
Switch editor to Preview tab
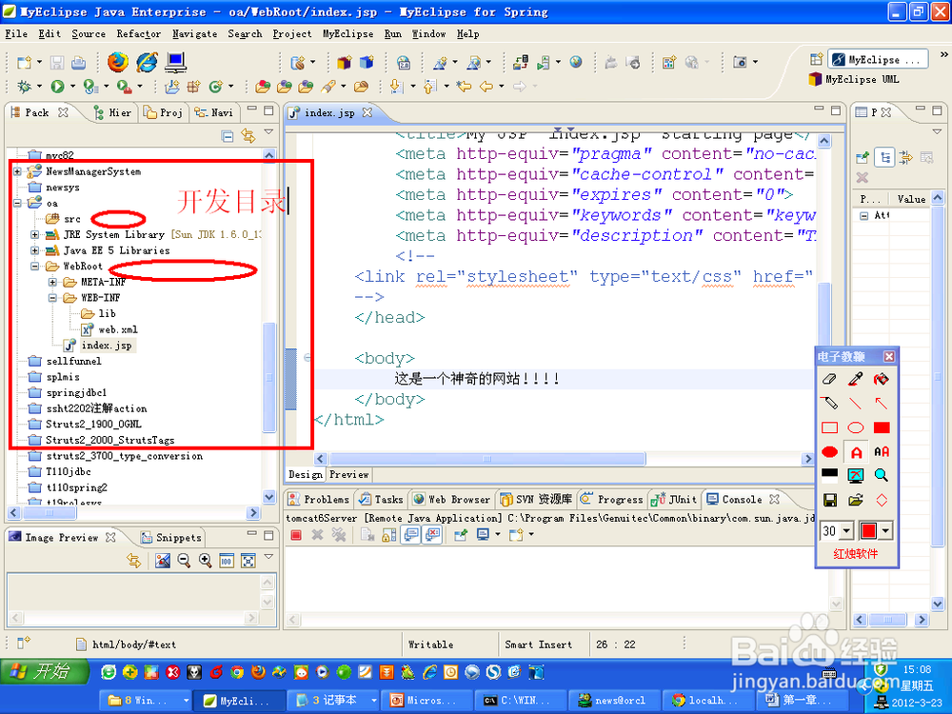click(349, 475)
